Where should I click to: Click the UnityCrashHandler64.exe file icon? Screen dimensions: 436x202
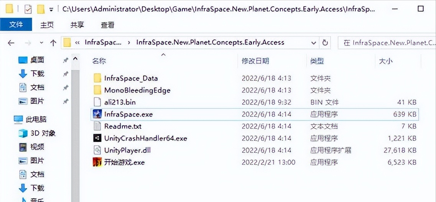[x=97, y=138]
